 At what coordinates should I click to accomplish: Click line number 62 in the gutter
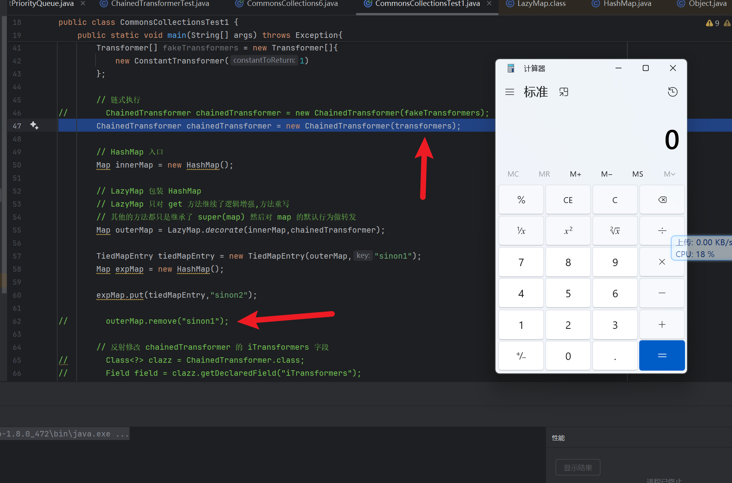click(17, 321)
